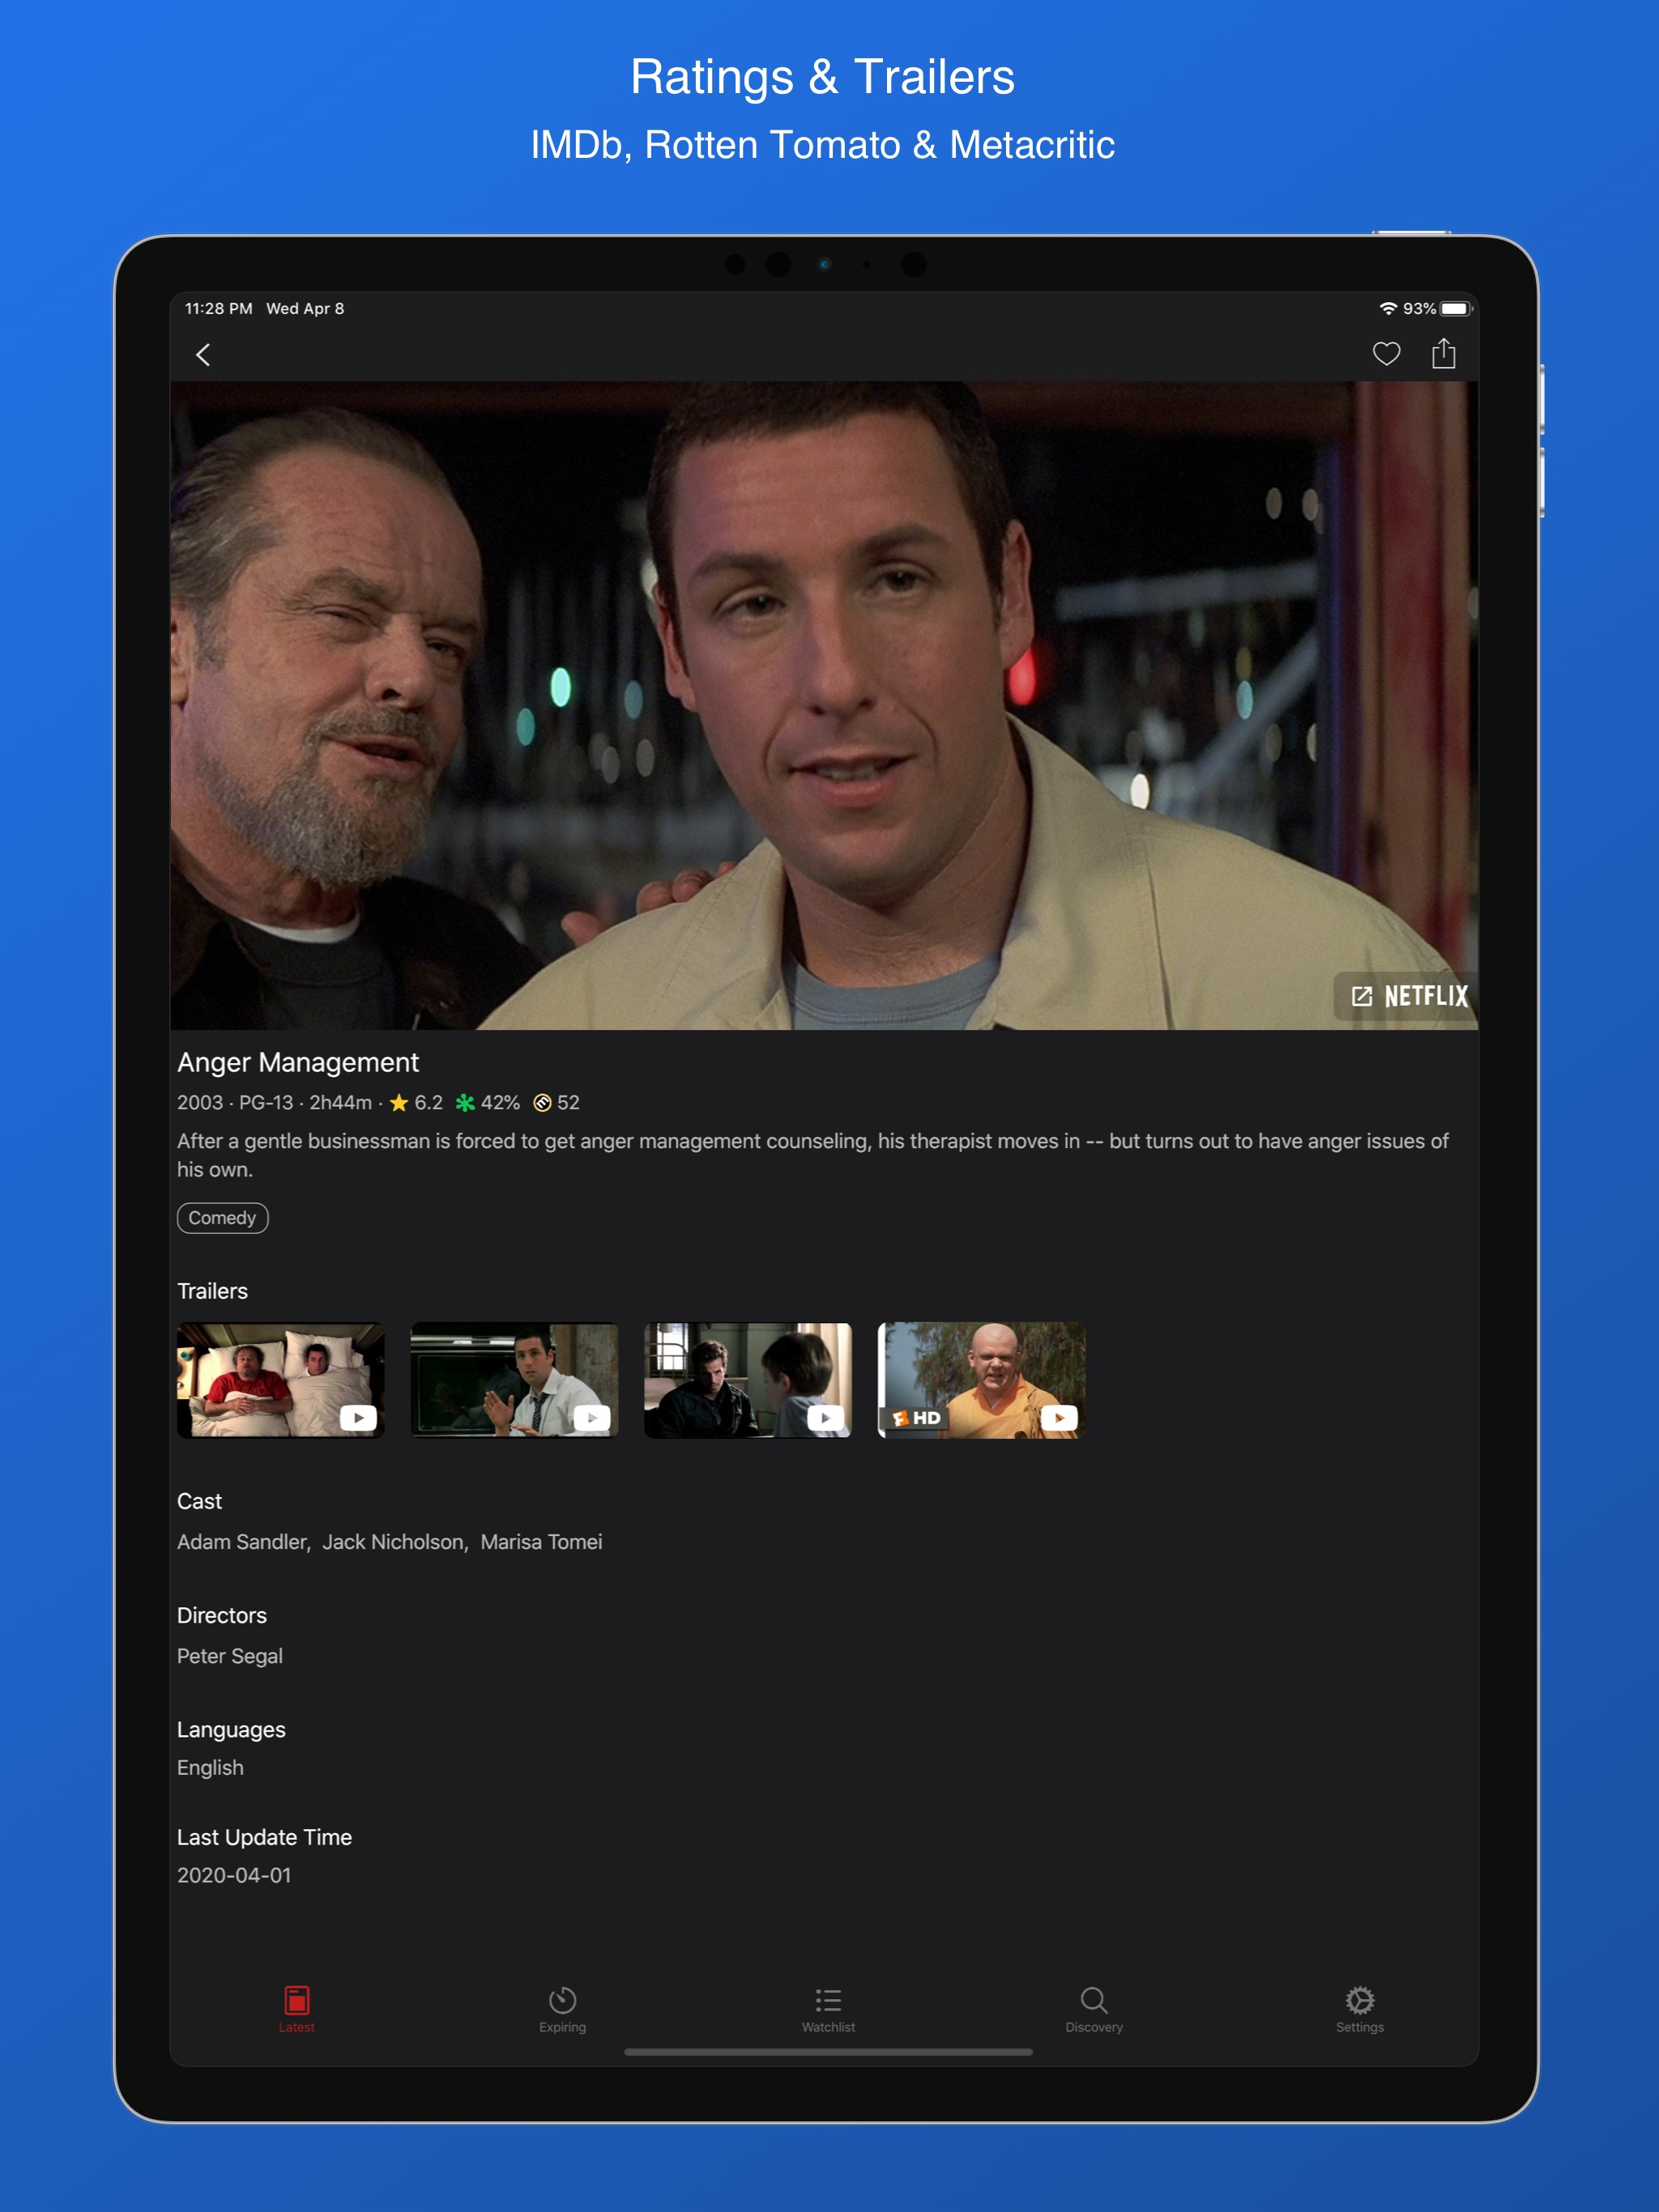This screenshot has width=1659, height=2212.
Task: Tap cast member Jack Nicholson
Action: click(393, 1542)
